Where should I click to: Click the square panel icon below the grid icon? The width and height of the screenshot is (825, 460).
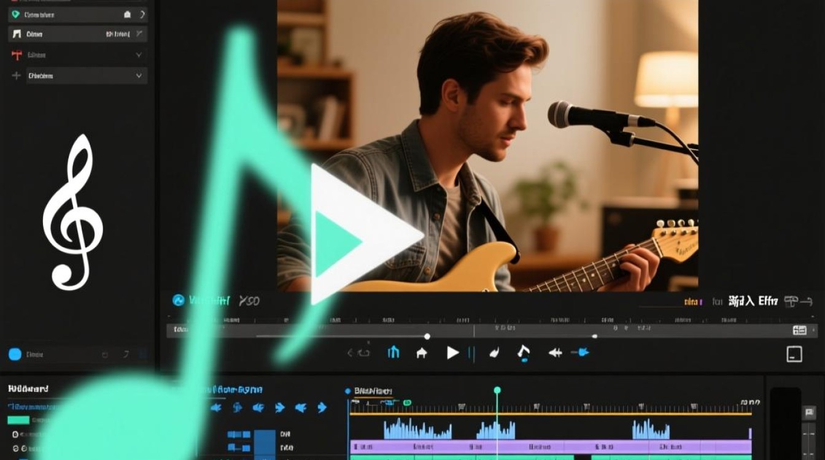click(794, 354)
